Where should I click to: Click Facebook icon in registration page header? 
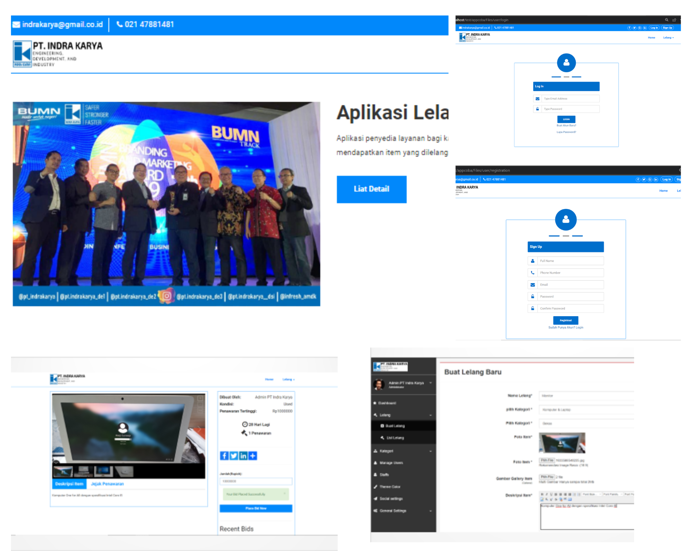click(638, 179)
